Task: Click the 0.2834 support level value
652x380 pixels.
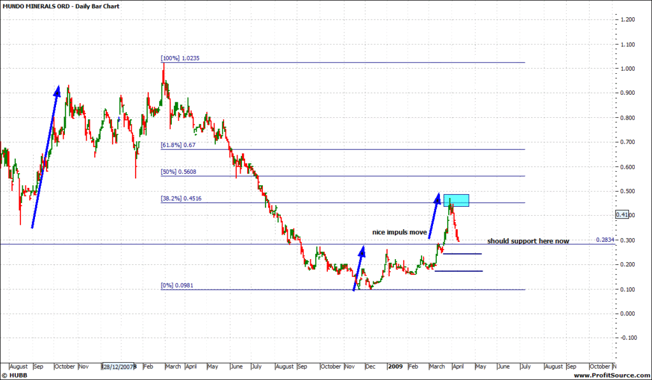Action: 605,240
